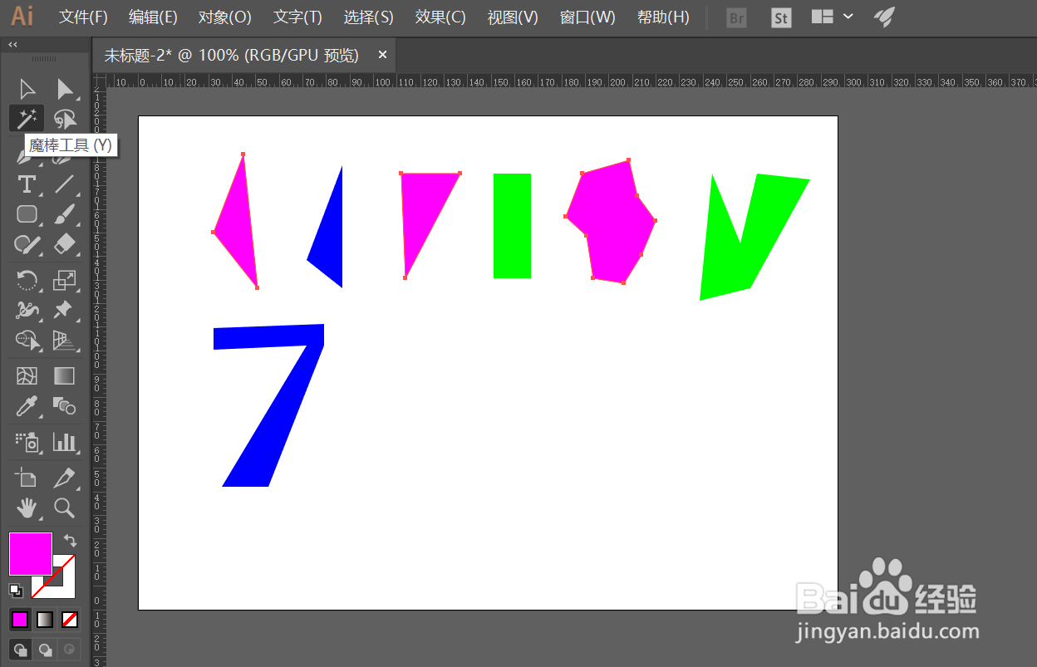Close the 未标题-2* document tab
This screenshot has height=667, width=1037.
382,55
